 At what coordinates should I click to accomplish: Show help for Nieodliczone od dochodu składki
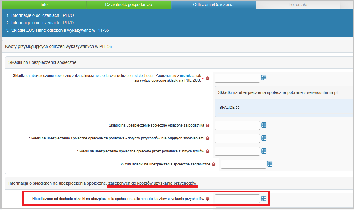point(208,199)
